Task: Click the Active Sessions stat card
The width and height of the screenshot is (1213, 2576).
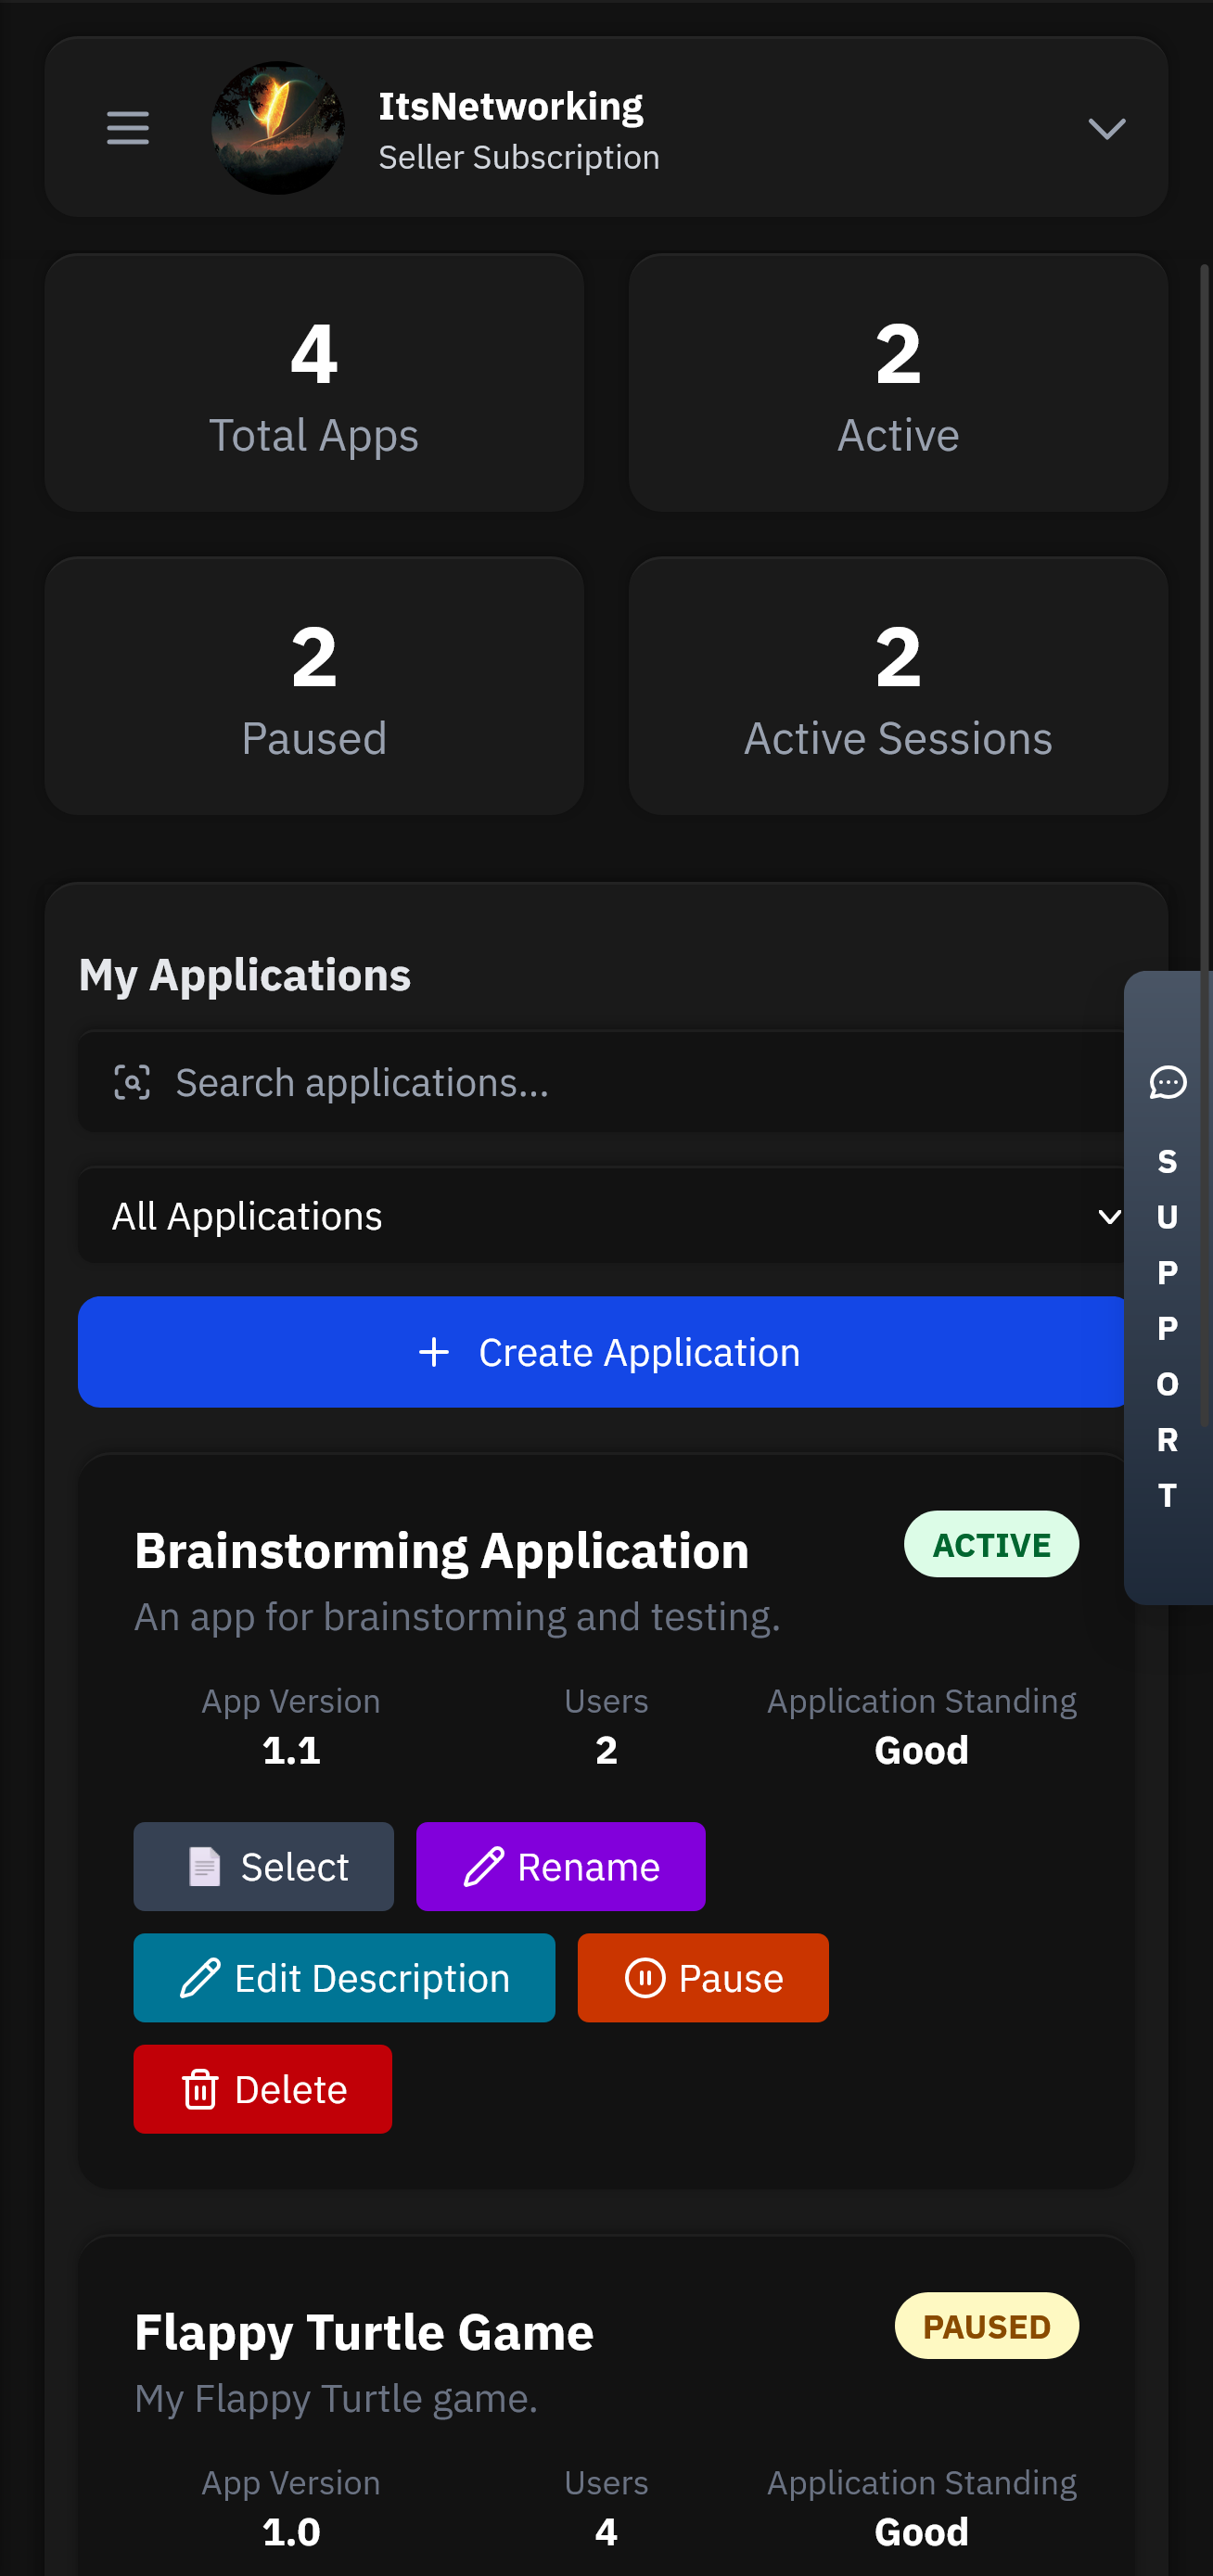Action: 897,686
